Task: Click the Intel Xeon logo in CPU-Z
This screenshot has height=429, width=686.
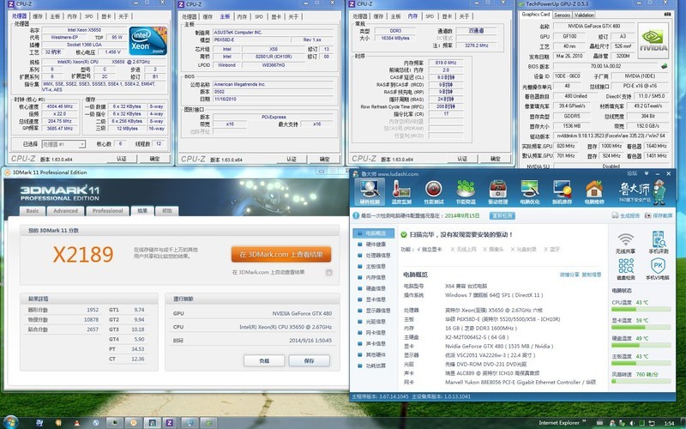Action: click(x=147, y=40)
